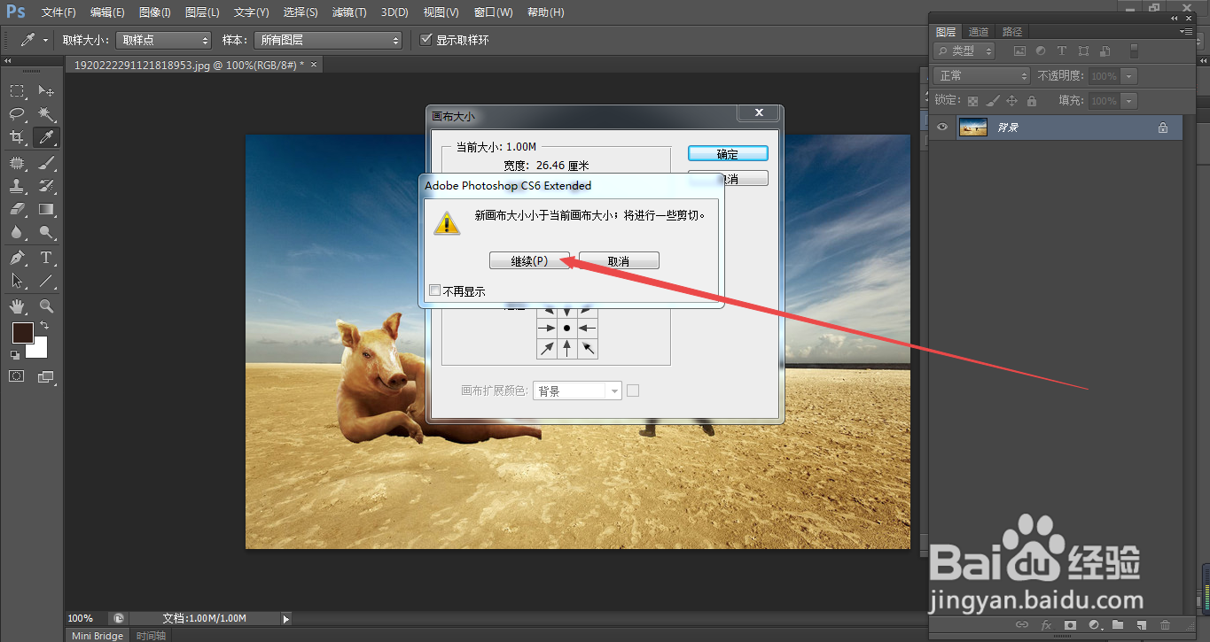Click the 继续(P) button
1210x642 pixels.
click(529, 261)
